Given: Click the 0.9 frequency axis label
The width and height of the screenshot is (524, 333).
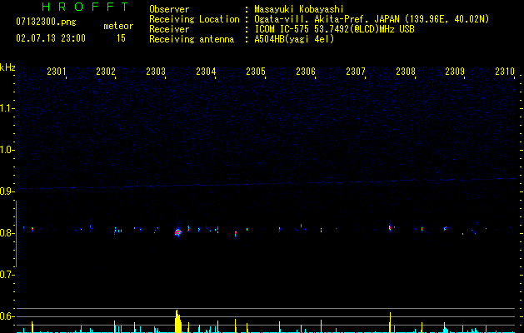Looking at the screenshot, I should [x=7, y=191].
